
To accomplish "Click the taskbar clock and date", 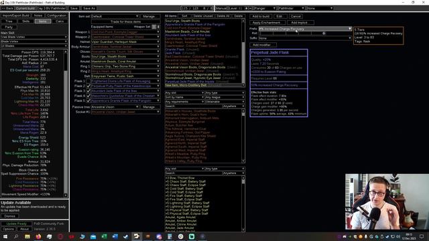I will coord(409,236).
